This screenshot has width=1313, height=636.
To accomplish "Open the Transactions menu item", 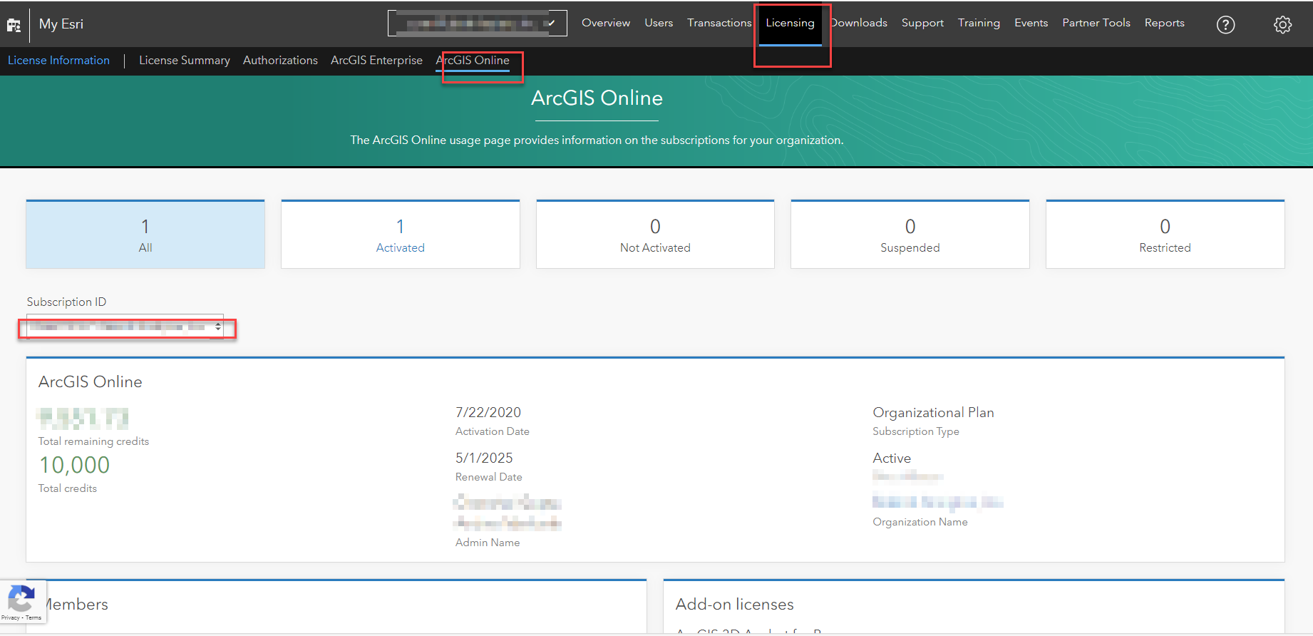I will [x=719, y=23].
